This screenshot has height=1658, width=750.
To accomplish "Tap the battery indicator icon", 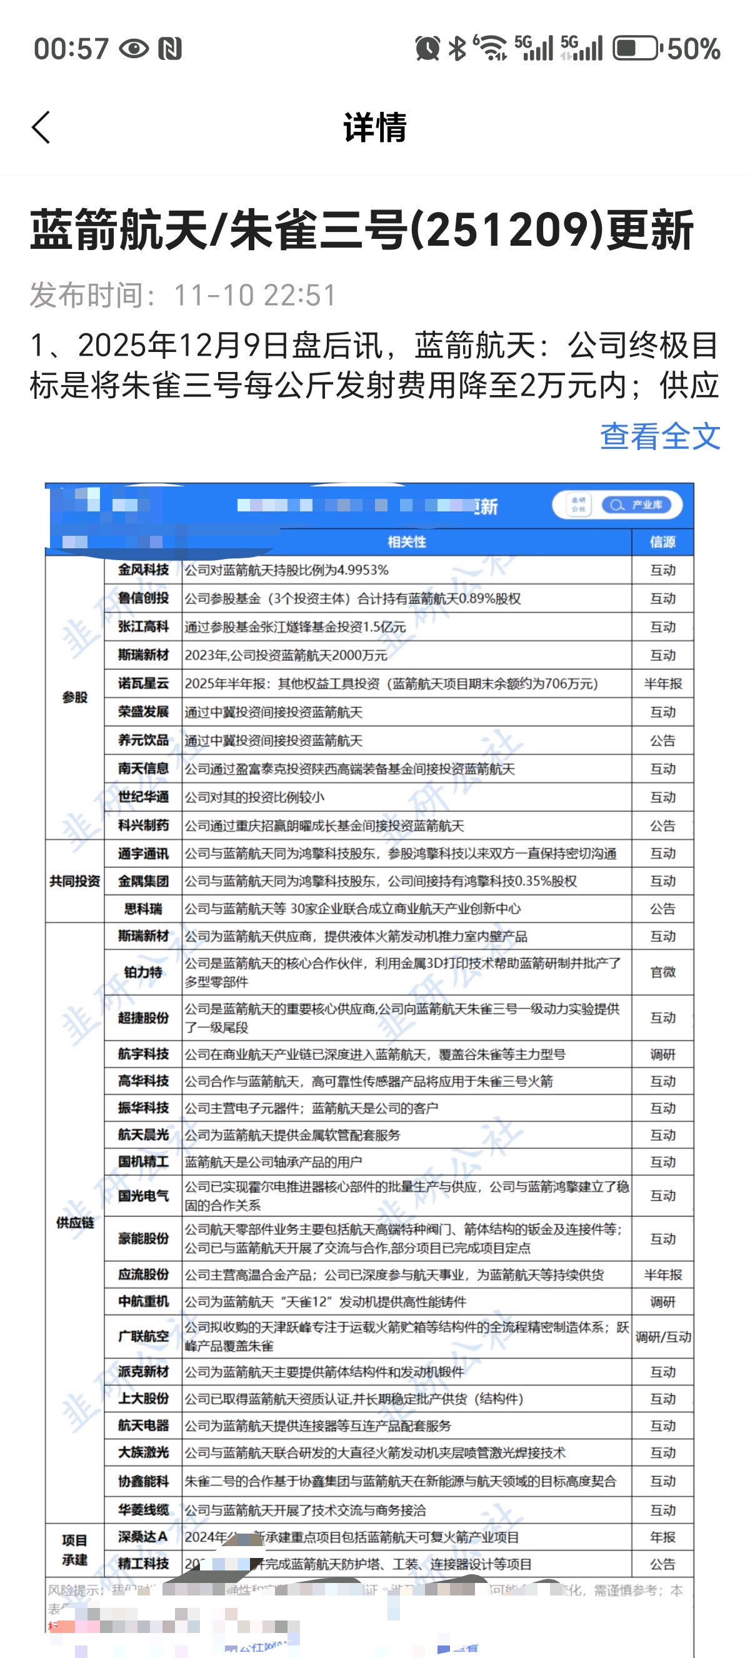I will click(637, 48).
